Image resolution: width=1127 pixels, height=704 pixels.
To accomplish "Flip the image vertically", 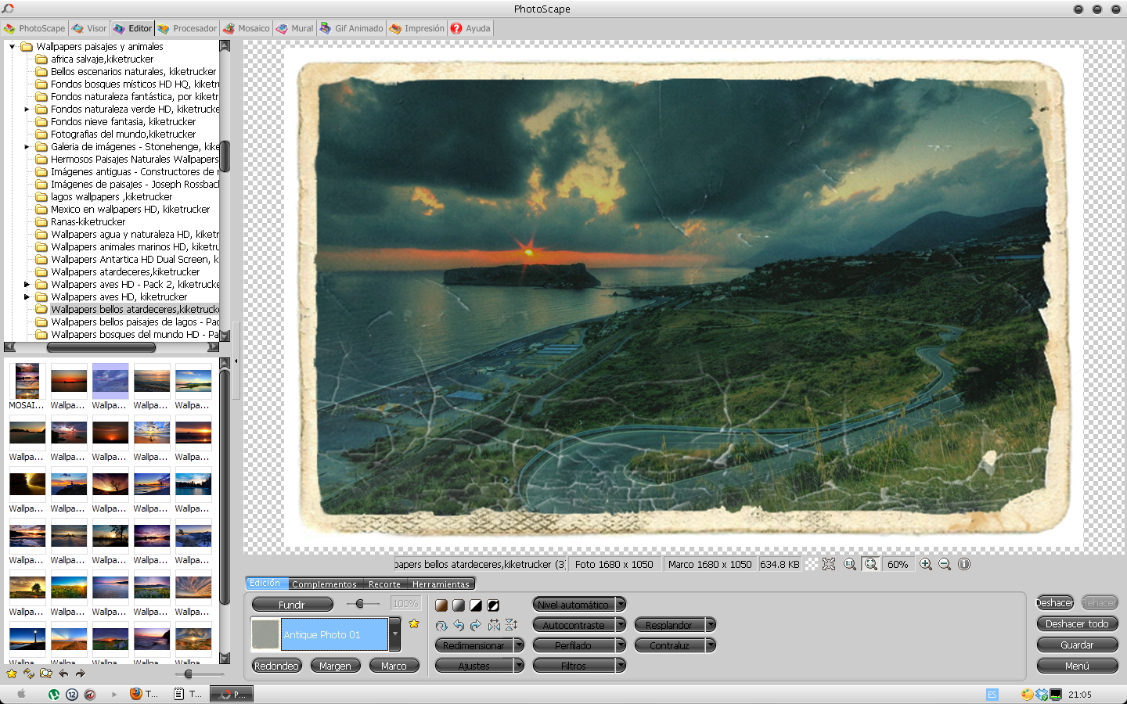I will [x=510, y=625].
